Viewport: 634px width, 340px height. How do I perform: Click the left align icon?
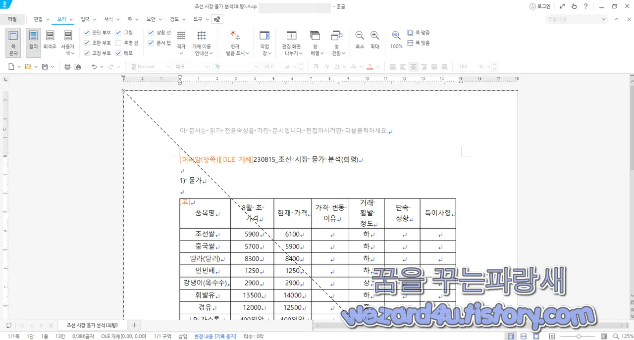pyautogui.click(x=404, y=66)
